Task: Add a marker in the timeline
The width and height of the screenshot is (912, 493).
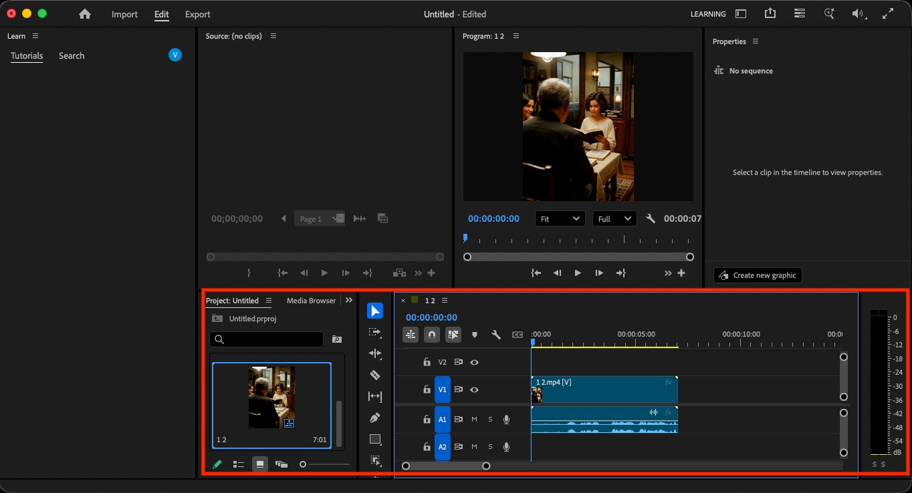Action: point(475,335)
